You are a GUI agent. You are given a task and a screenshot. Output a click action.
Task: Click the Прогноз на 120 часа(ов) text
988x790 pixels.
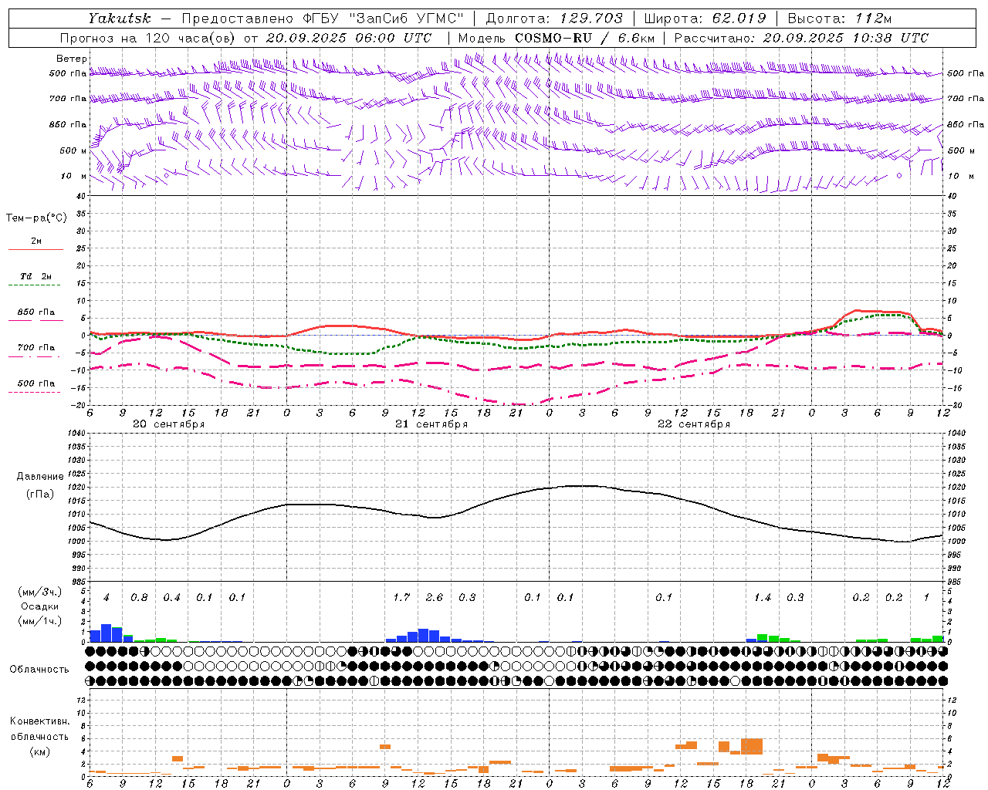point(148,38)
